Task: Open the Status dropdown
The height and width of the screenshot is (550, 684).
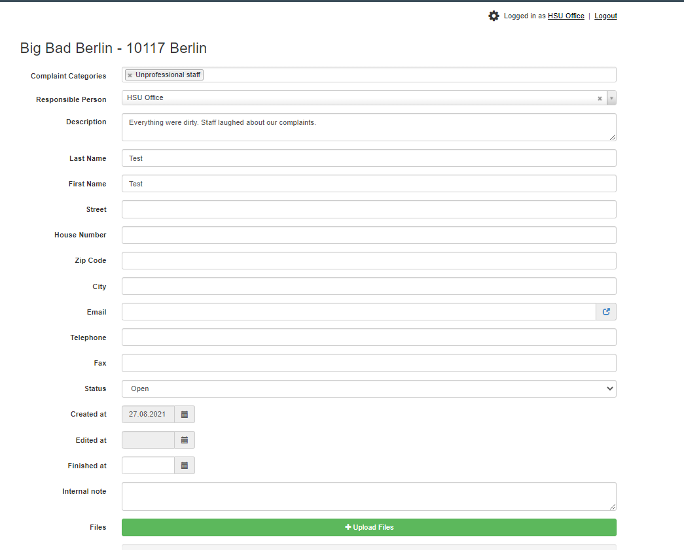Action: point(369,388)
